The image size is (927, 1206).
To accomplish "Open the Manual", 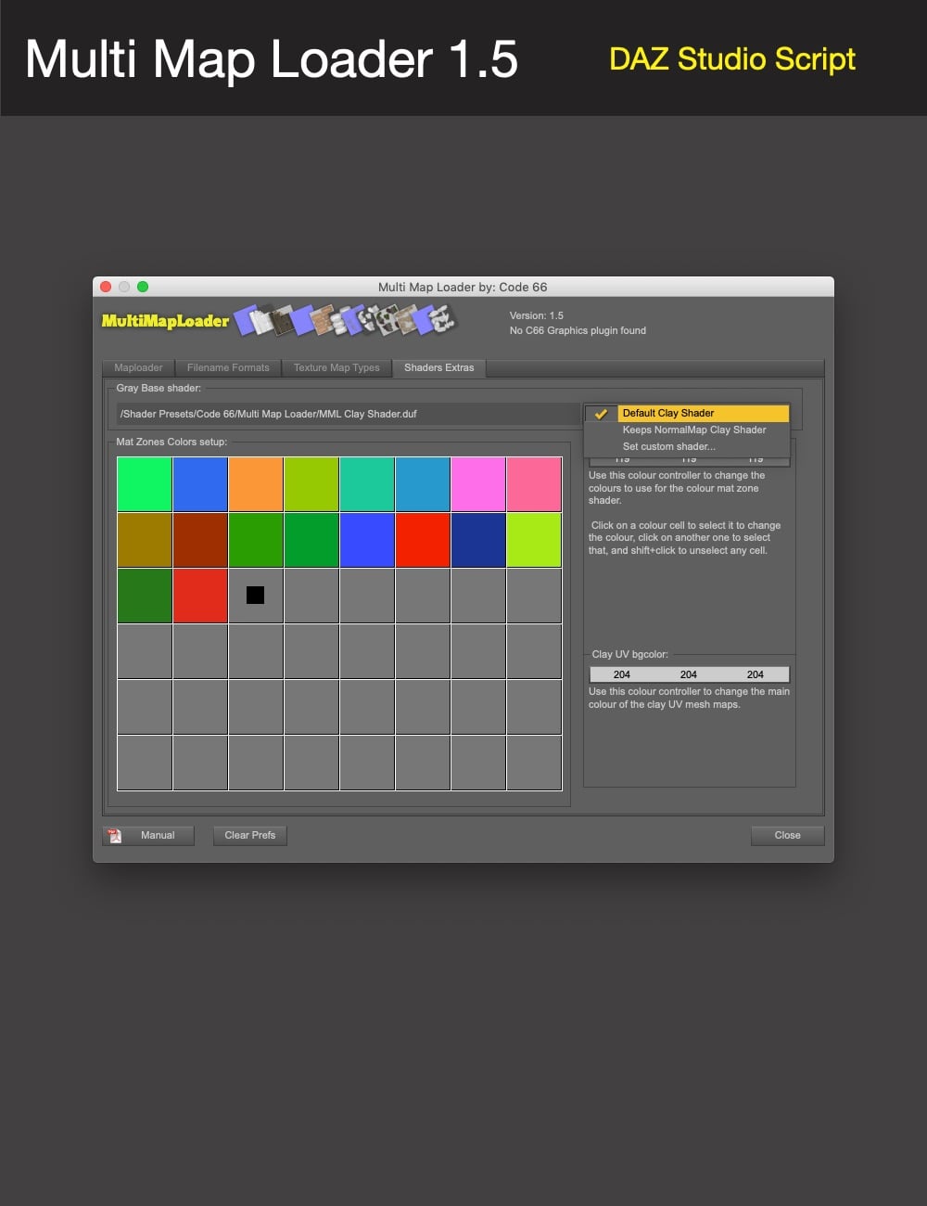I will coord(158,835).
